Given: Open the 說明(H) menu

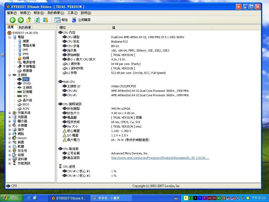Looking at the screenshot, I should point(86,13).
